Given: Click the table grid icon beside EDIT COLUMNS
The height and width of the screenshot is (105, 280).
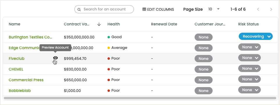Looking at the screenshot, I should 144,9.
